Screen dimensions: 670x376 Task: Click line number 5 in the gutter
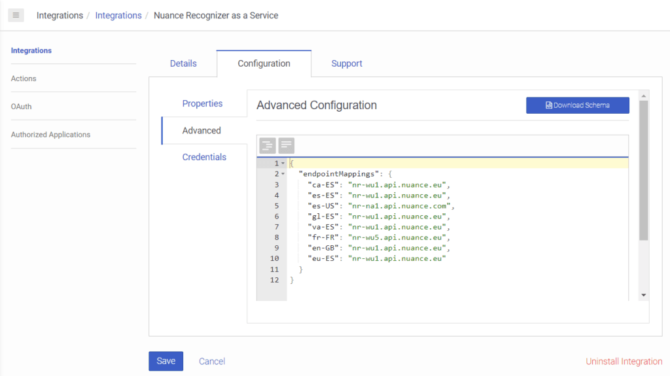click(277, 206)
